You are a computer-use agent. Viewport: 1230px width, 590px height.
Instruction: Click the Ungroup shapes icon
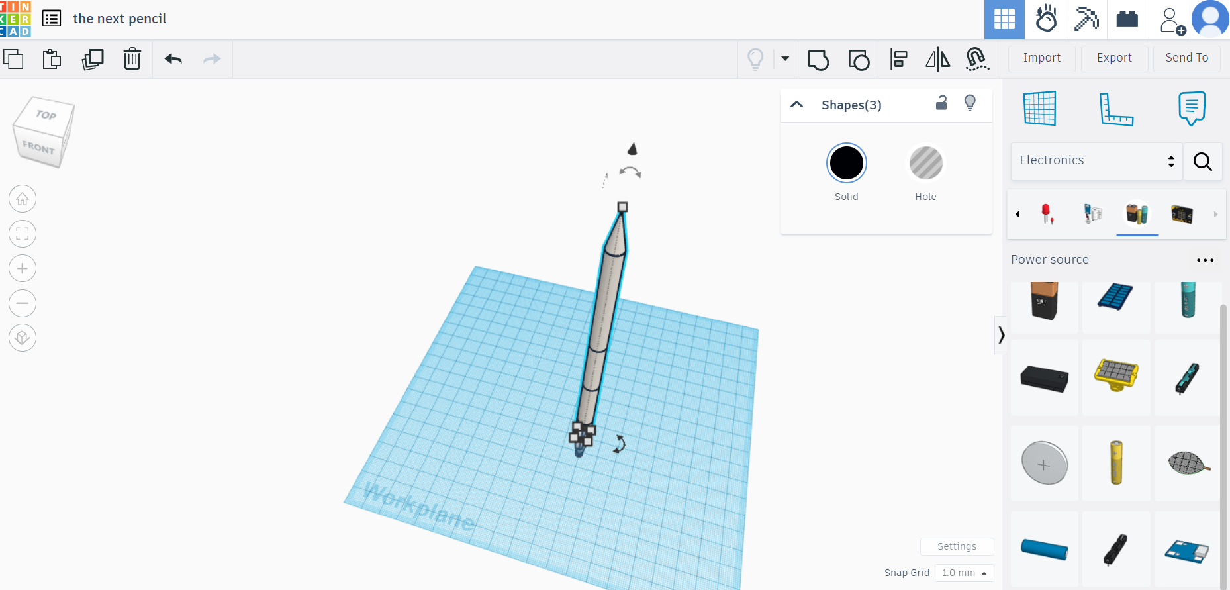tap(859, 60)
